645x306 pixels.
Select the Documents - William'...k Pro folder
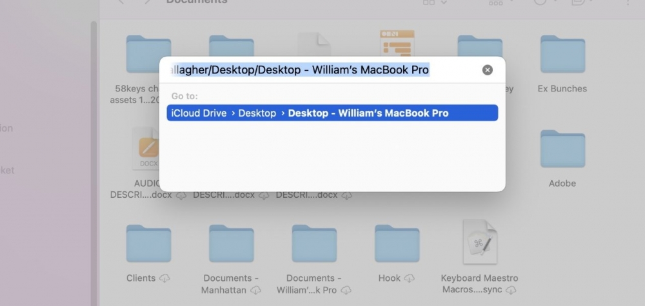[314, 244]
